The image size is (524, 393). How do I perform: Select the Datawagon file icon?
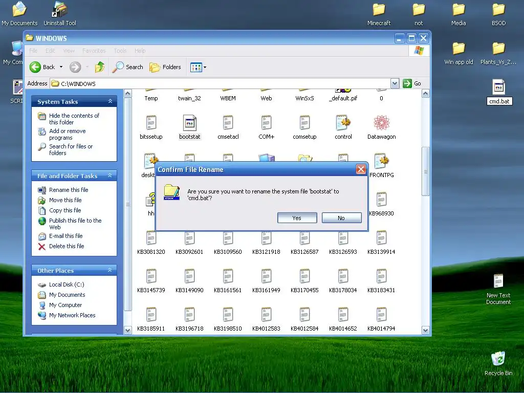[x=381, y=123]
